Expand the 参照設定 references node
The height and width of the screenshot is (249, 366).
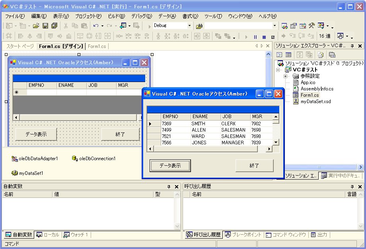click(x=286, y=76)
